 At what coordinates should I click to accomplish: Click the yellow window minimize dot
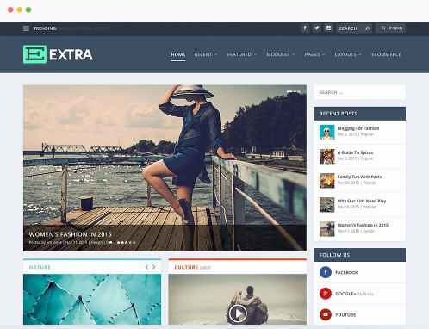[x=20, y=9]
